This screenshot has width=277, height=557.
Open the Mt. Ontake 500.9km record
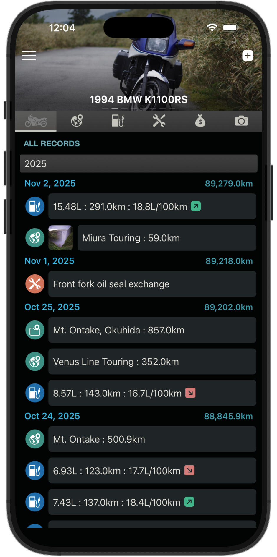(x=152, y=439)
